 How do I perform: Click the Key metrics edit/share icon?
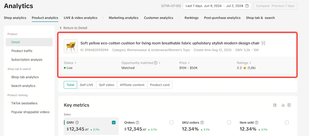pos(275,105)
